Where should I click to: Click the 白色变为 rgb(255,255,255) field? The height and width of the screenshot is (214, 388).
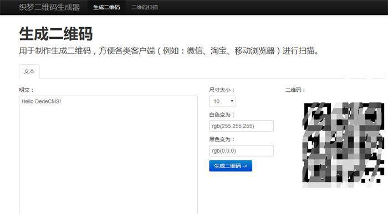tap(241, 126)
